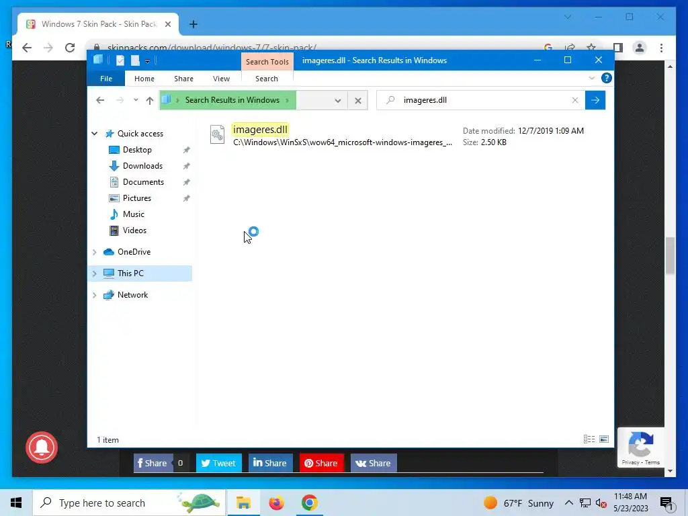688x516 pixels.
Task: Click the file path C:\Windows\WinSxS text
Action: 342,142
